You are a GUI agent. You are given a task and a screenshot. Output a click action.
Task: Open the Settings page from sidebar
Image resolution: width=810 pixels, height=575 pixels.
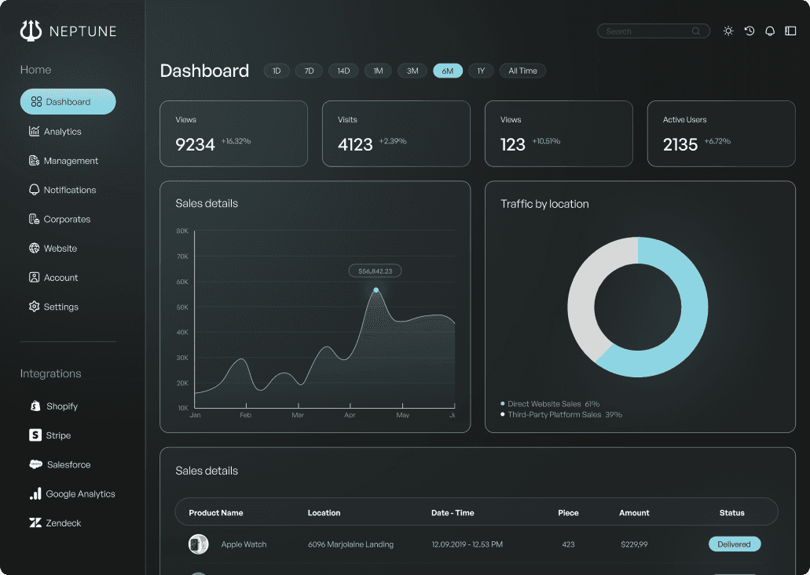(53, 306)
